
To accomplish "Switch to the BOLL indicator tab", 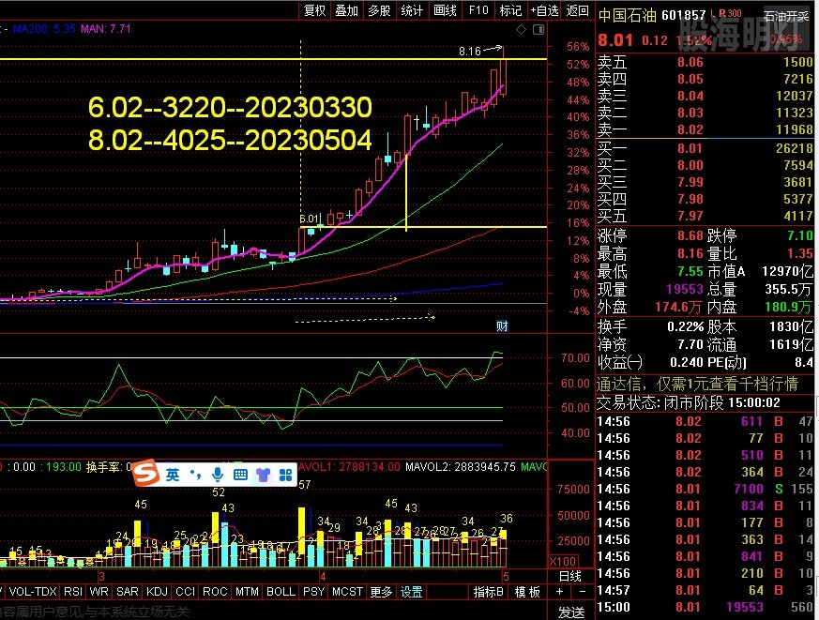I will coord(281,591).
